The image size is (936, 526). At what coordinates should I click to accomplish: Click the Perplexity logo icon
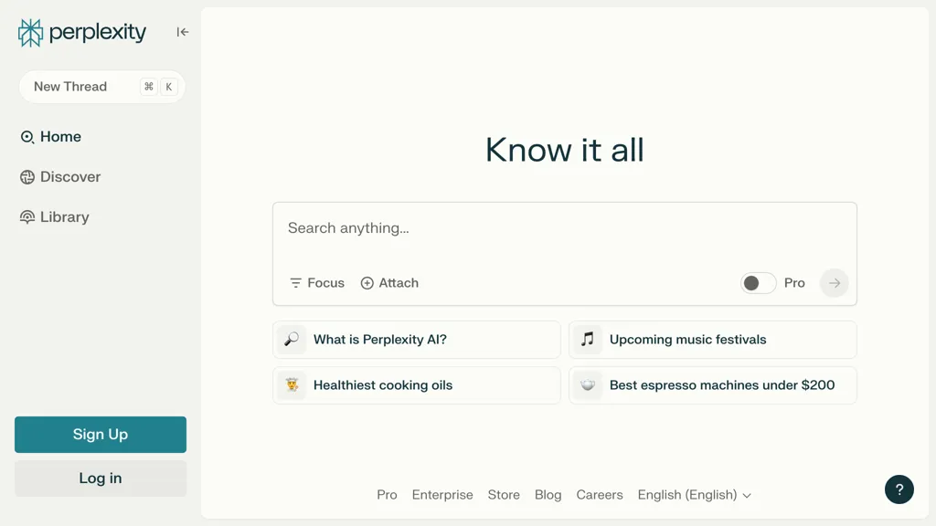(30, 33)
